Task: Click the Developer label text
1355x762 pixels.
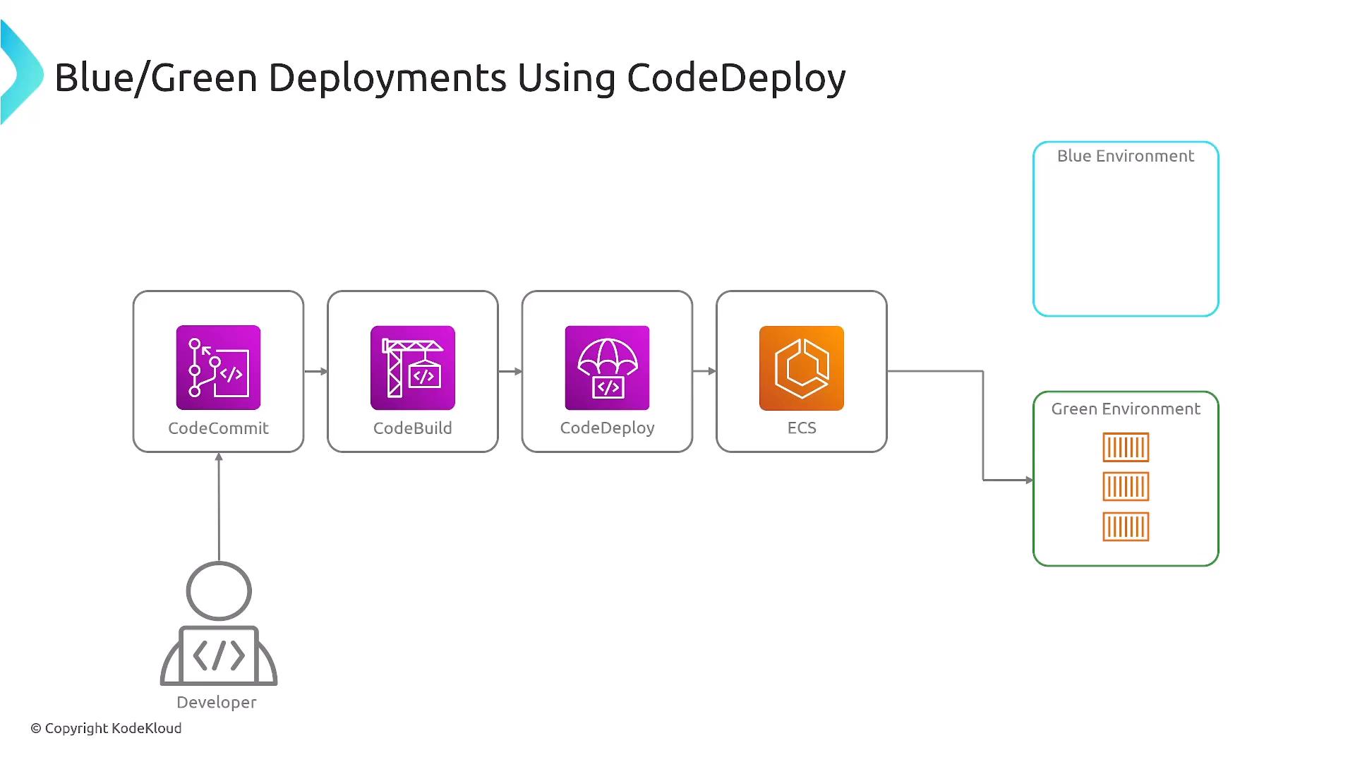Action: (217, 703)
